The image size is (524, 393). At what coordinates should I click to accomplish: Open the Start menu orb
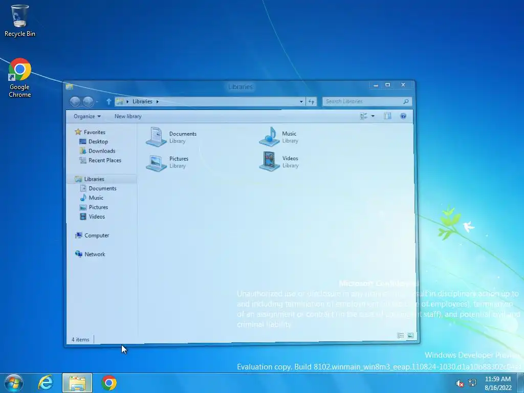(x=14, y=383)
